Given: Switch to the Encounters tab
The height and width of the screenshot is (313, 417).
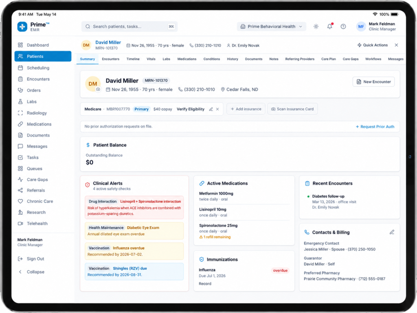Looking at the screenshot, I should point(111,59).
